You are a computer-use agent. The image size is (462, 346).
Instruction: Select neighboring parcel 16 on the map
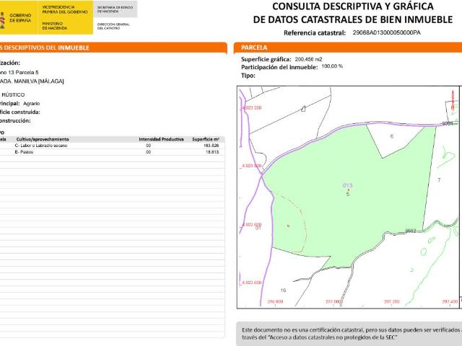[282, 290]
